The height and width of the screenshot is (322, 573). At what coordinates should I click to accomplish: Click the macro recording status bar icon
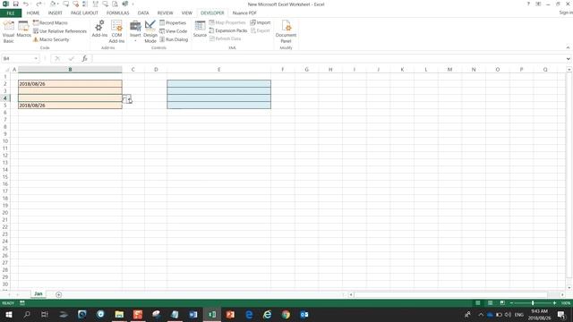(22, 302)
